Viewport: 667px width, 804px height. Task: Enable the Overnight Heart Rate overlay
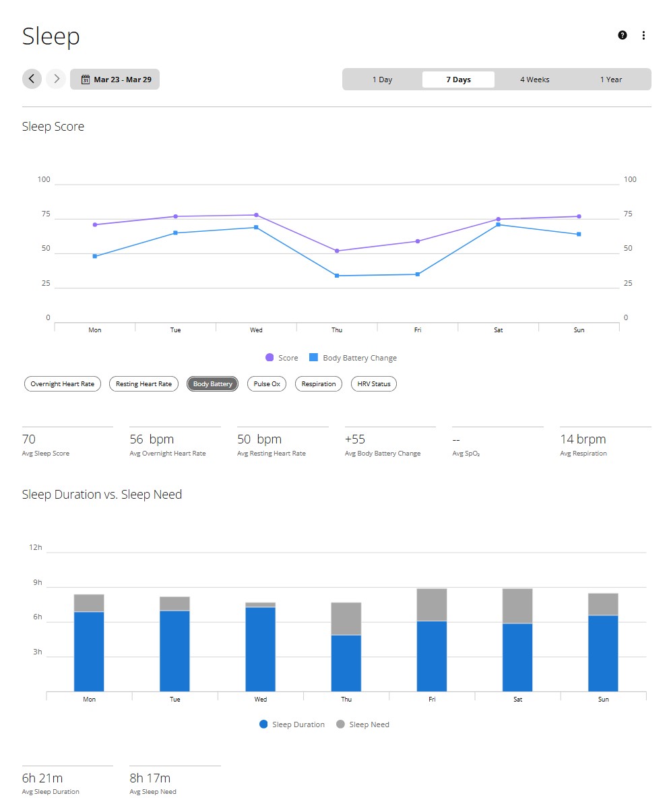tap(63, 383)
